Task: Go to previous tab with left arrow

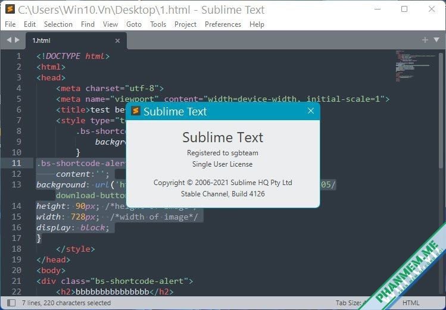Action: point(9,40)
